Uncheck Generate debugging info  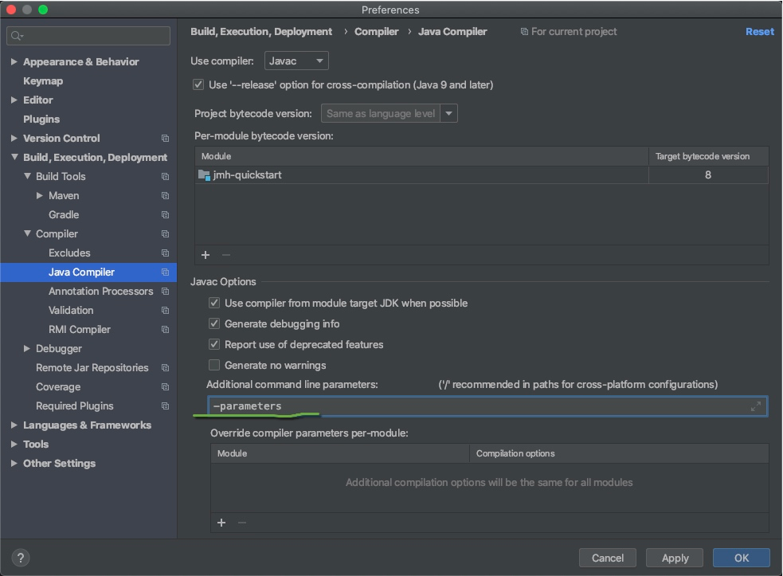click(214, 324)
